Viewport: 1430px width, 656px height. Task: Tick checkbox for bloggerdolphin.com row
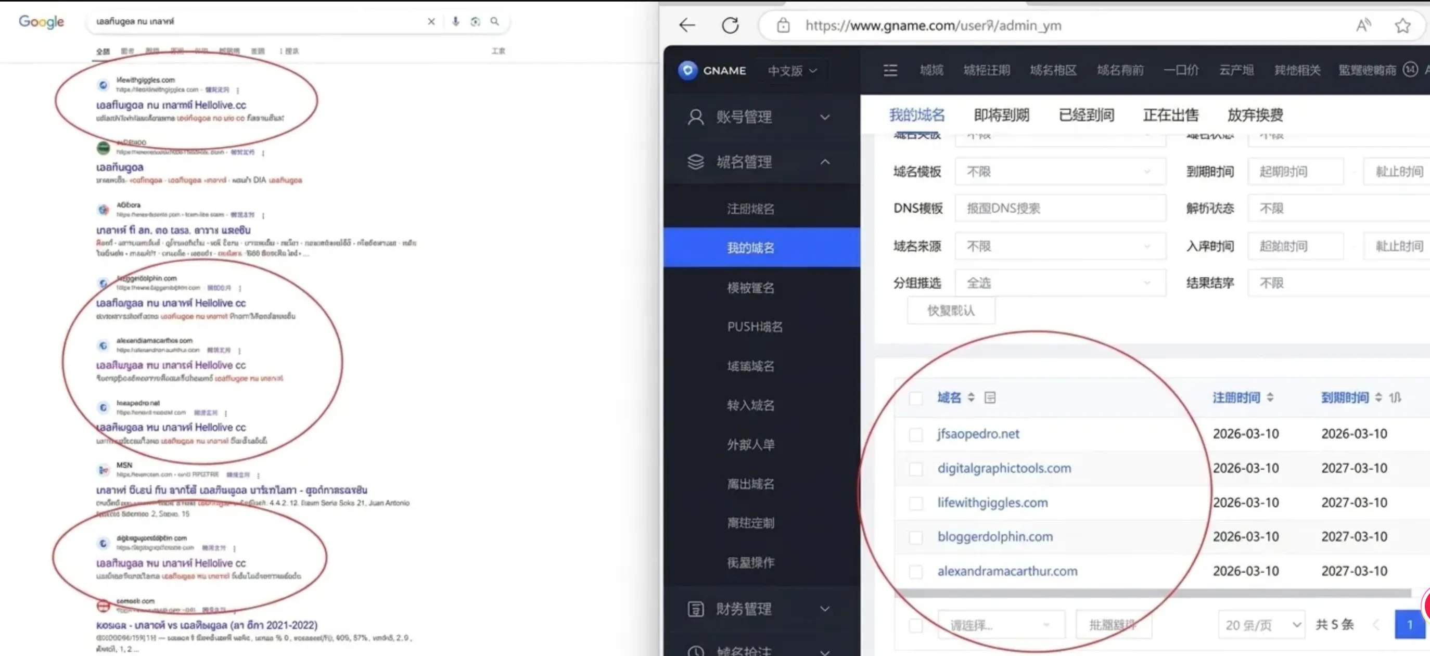(x=915, y=537)
